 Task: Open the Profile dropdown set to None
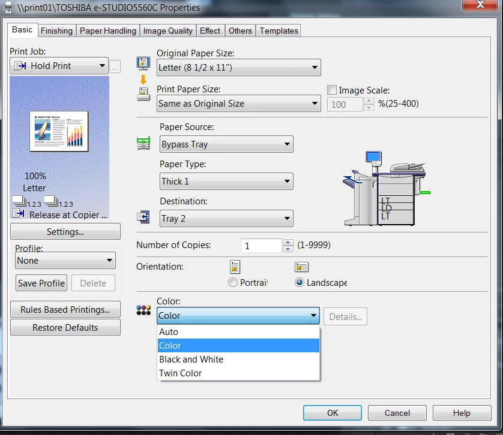click(x=65, y=261)
